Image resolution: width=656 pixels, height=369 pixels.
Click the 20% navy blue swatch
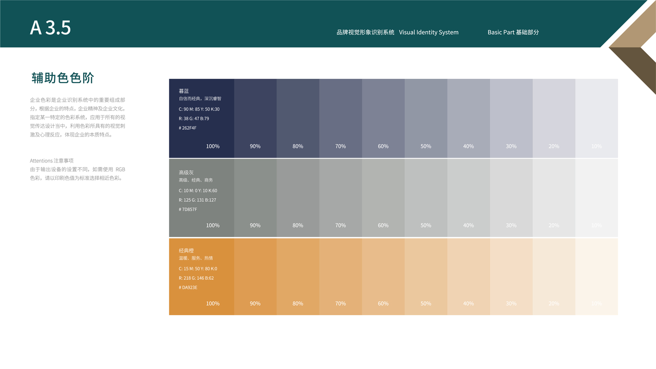[x=554, y=118]
